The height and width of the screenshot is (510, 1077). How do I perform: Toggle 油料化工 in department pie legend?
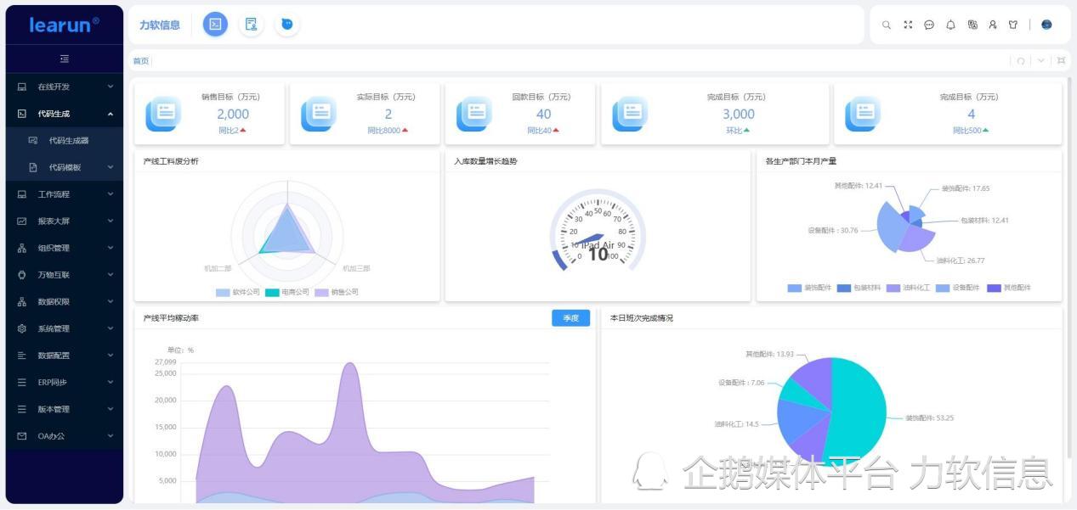909,288
